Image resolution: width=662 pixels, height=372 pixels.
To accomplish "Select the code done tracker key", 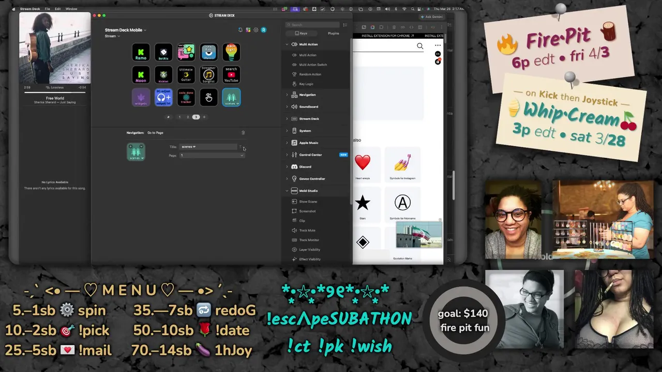I will [x=186, y=97].
